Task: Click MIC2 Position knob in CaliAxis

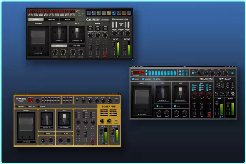Action: coord(73,52)
